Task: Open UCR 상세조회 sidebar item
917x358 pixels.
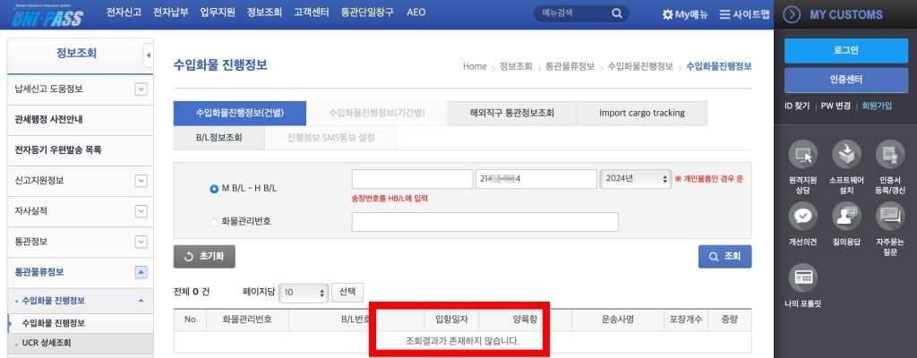Action: click(x=80, y=343)
